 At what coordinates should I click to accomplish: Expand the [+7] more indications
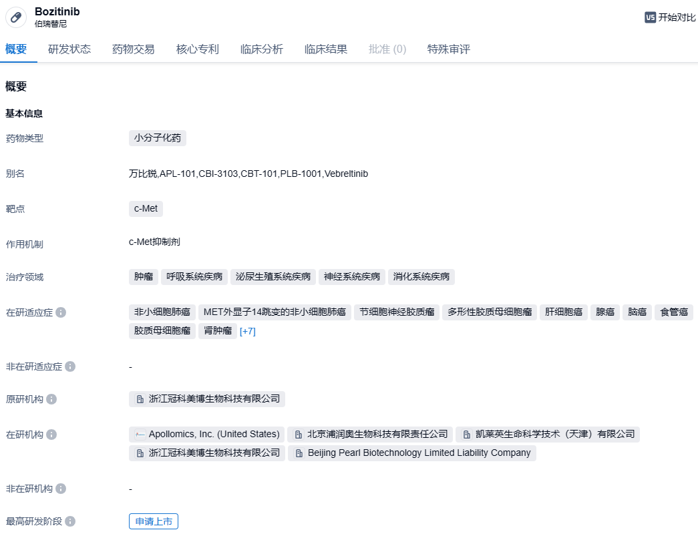point(247,331)
